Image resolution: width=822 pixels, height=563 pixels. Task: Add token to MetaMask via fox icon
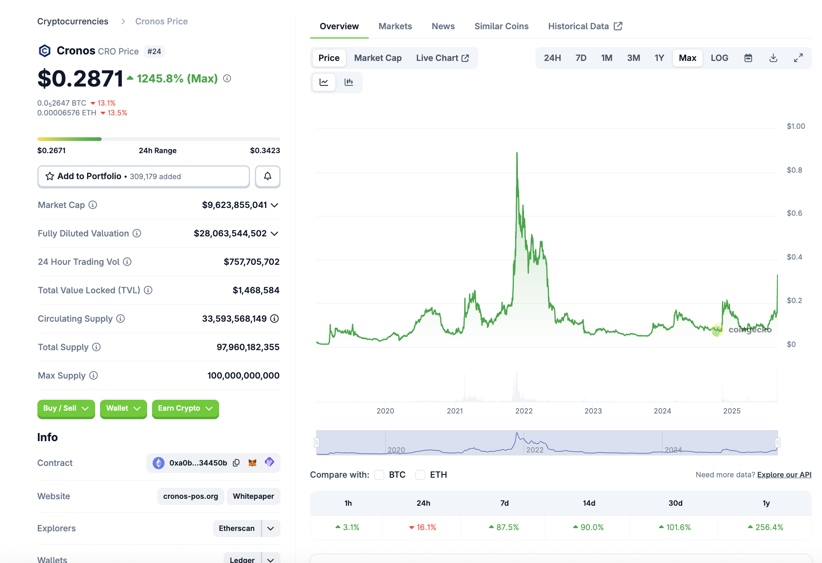pos(252,463)
